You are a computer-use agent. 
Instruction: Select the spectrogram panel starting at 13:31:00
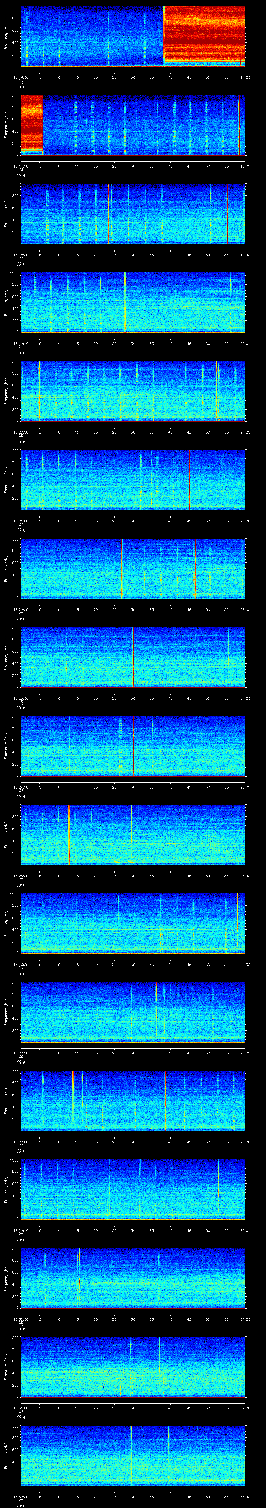click(x=133, y=1366)
